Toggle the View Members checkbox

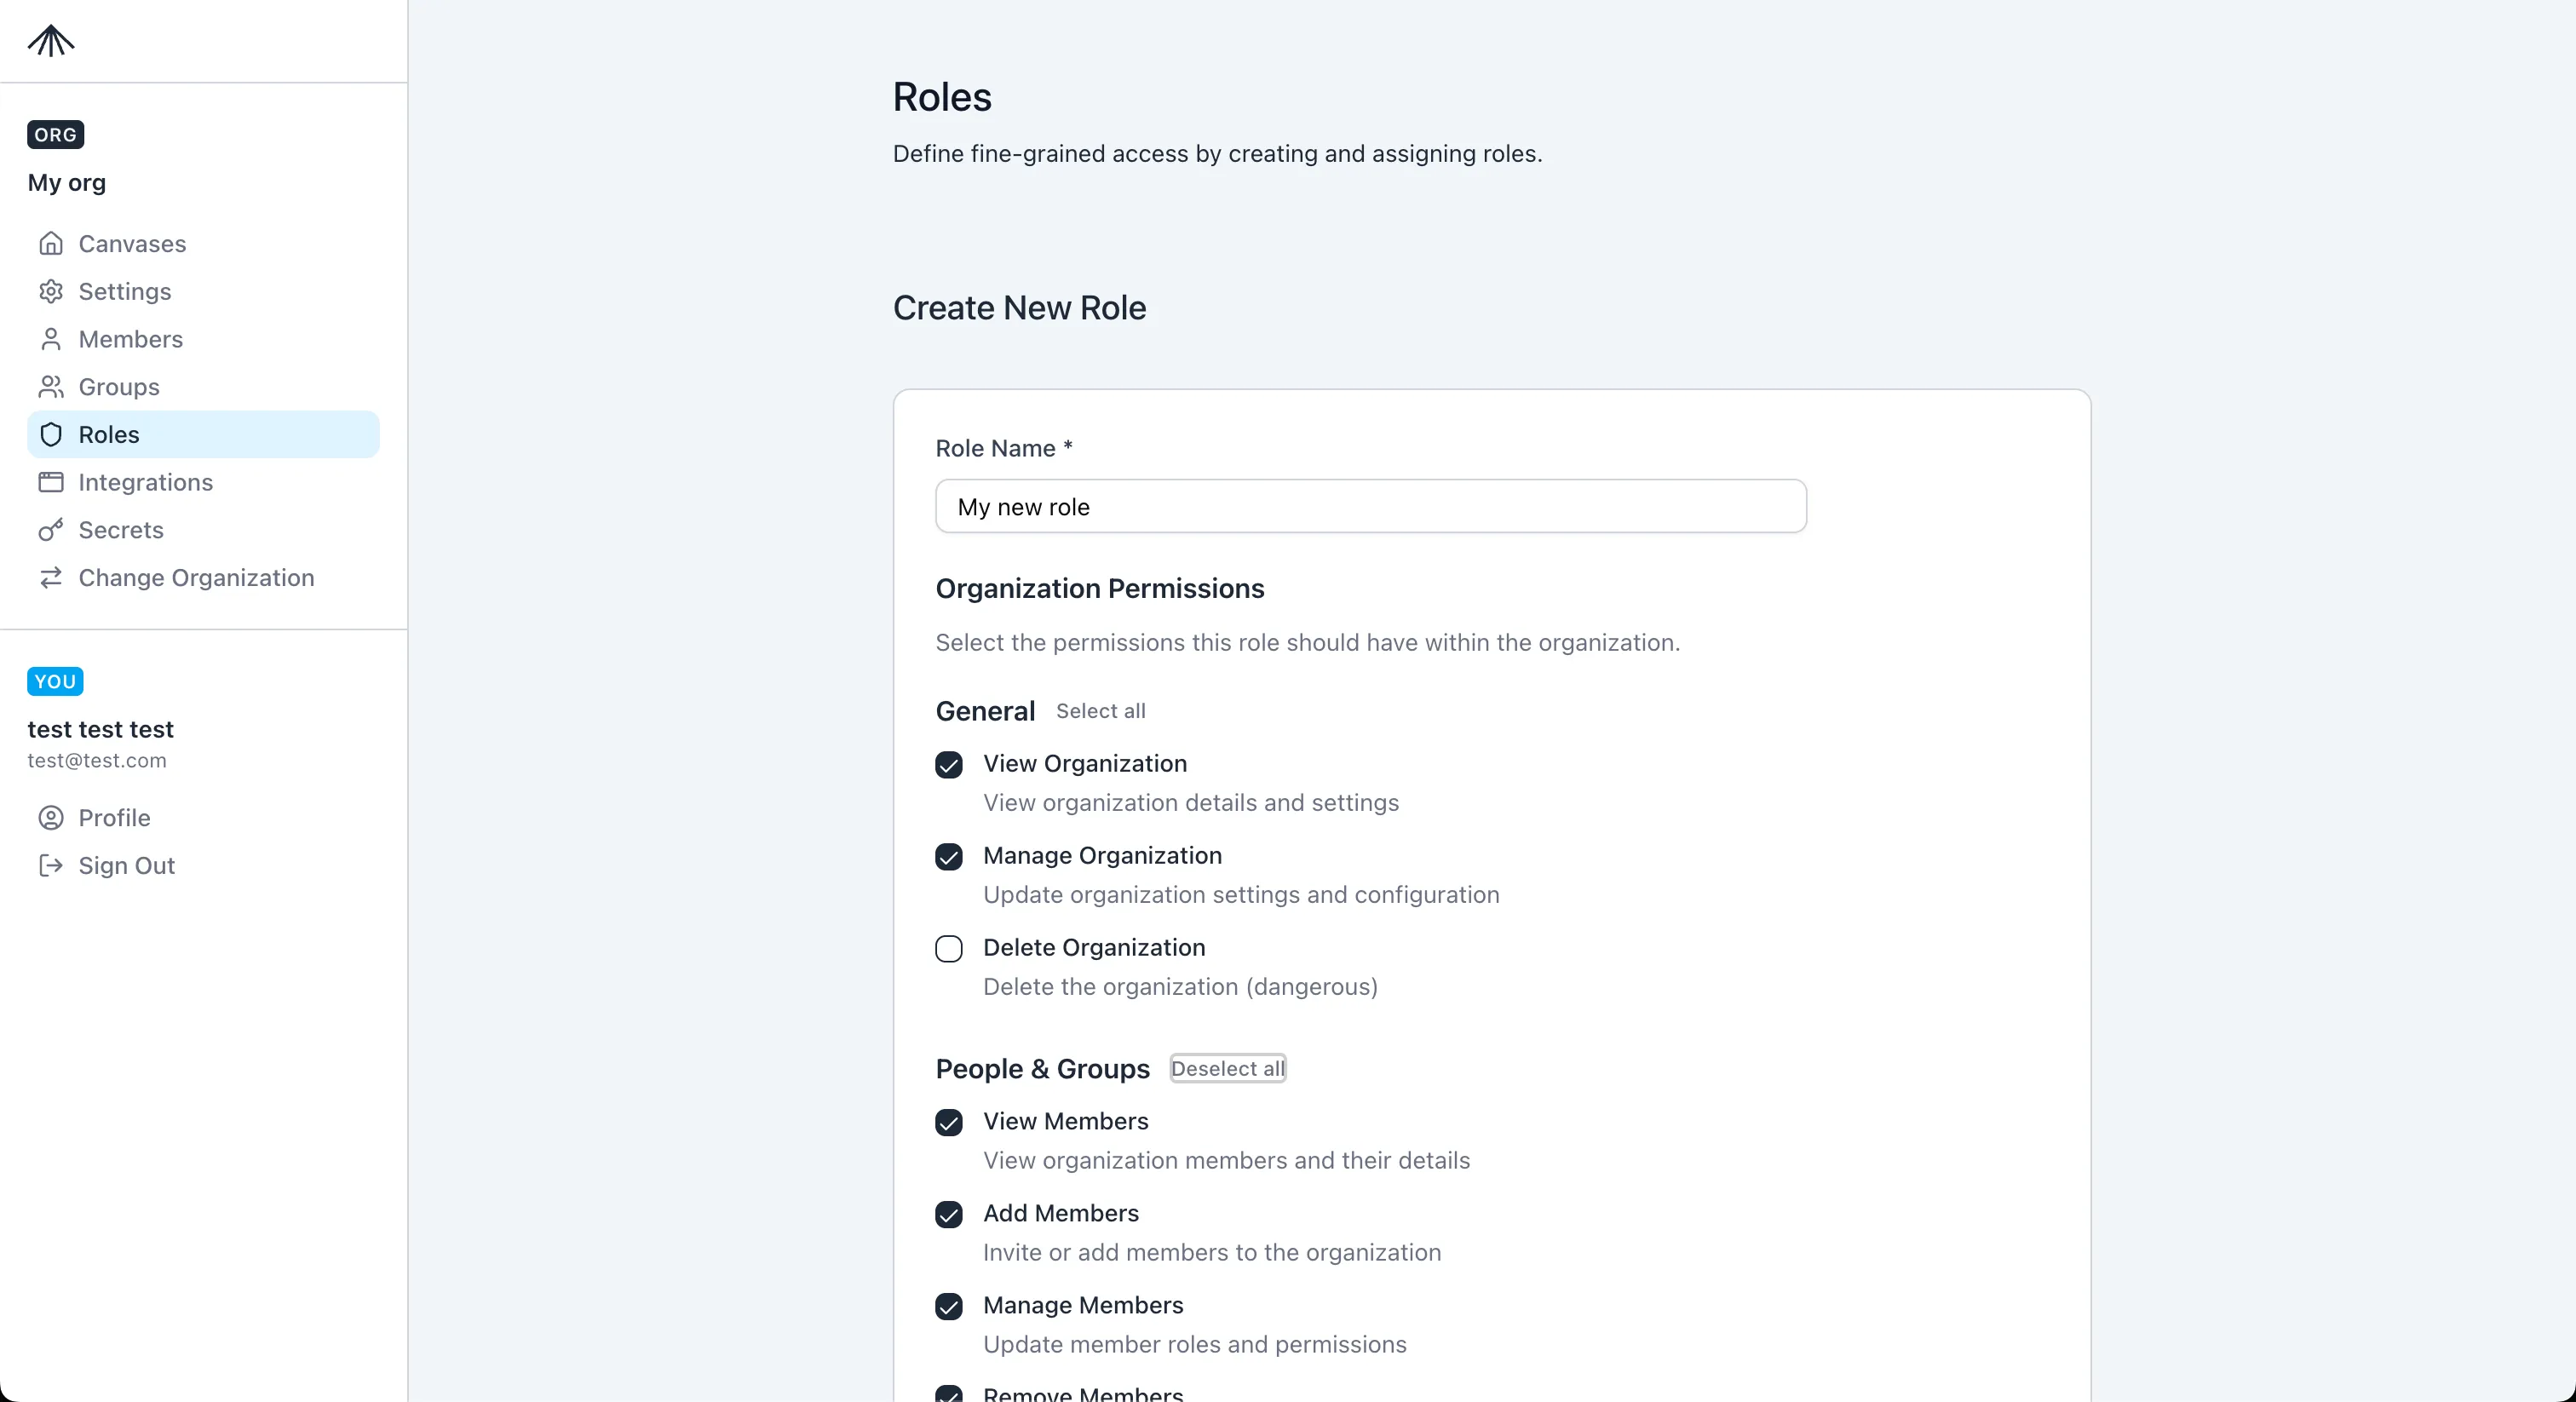click(948, 1123)
